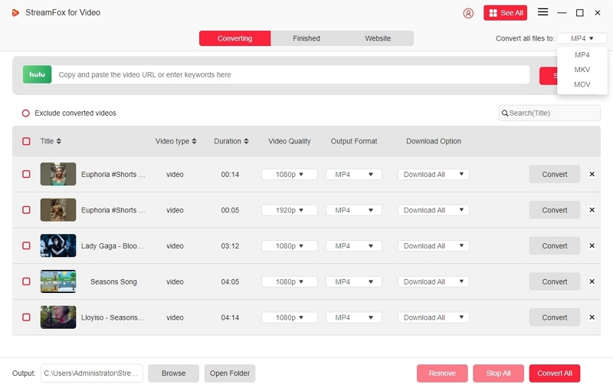This screenshot has height=388, width=613.
Task: Remove the Seasons Song row with X
Action: pos(592,281)
